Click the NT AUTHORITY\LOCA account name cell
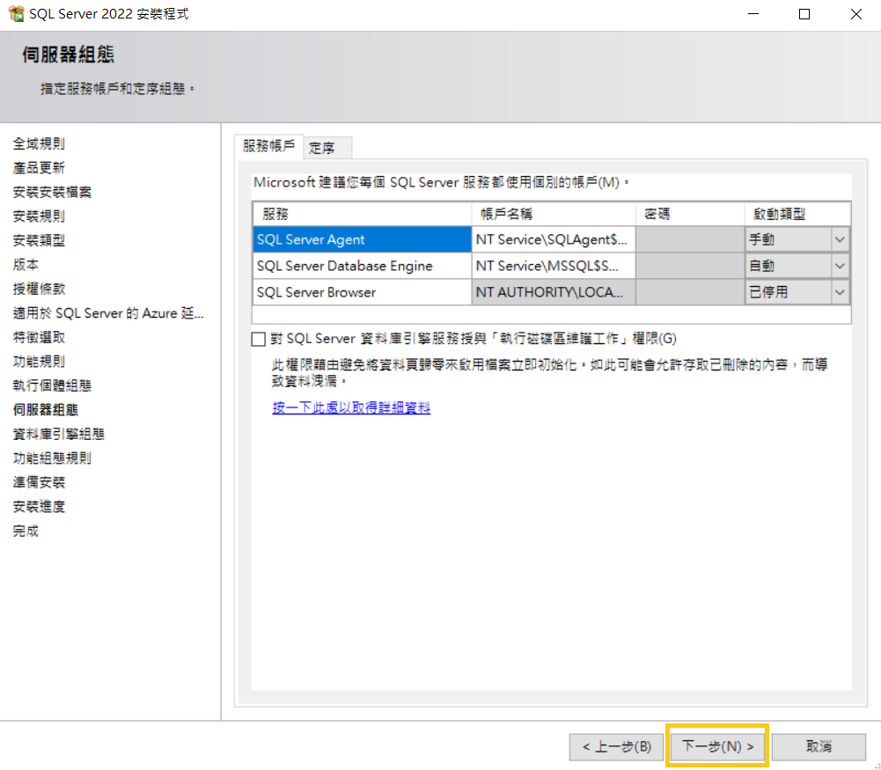Screen dimensions: 881x770 coord(554,293)
